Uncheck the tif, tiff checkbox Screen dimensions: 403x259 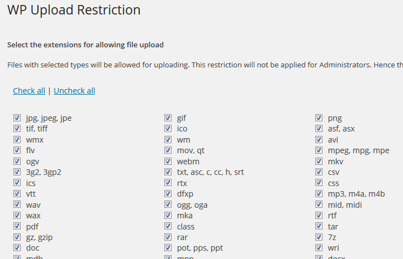click(17, 129)
